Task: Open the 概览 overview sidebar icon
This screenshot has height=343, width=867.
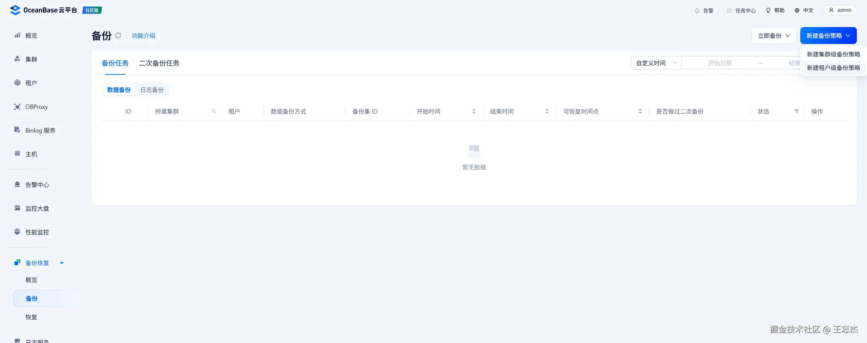Action: coord(17,35)
